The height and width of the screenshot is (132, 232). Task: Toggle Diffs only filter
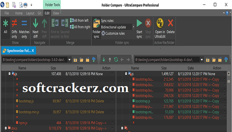(14, 28)
